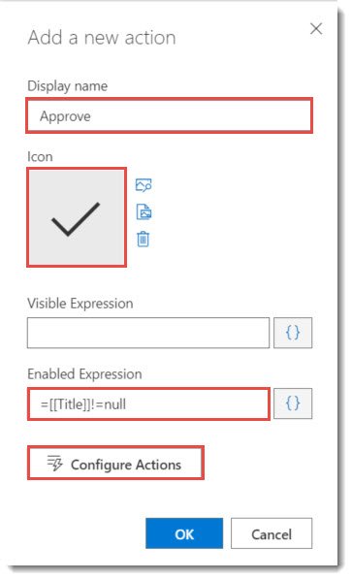352x580 pixels.
Task: Click into the empty Visible Expression box
Action: click(148, 333)
